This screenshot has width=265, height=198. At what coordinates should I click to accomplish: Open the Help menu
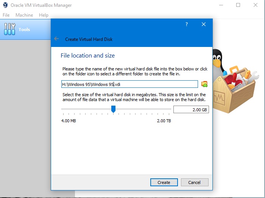click(44, 15)
